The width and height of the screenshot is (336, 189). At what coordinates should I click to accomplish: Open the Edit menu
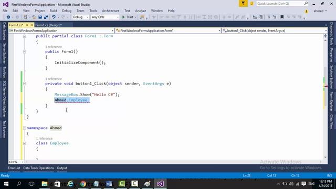15,10
